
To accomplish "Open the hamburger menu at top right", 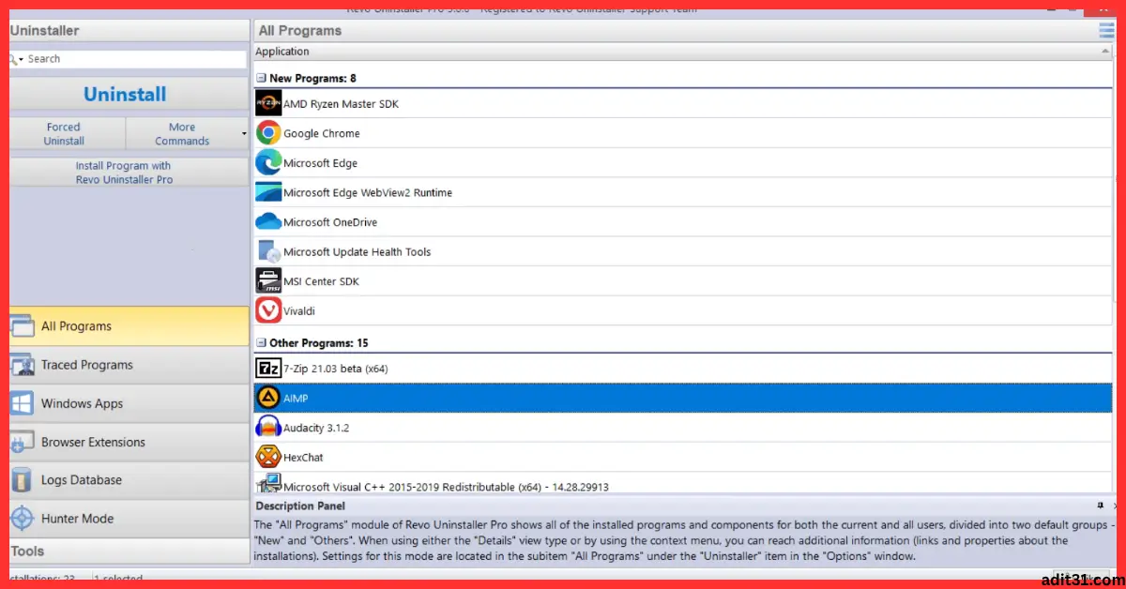I will 1107,30.
